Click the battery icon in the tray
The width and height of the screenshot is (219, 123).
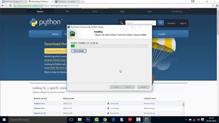pos(190,120)
